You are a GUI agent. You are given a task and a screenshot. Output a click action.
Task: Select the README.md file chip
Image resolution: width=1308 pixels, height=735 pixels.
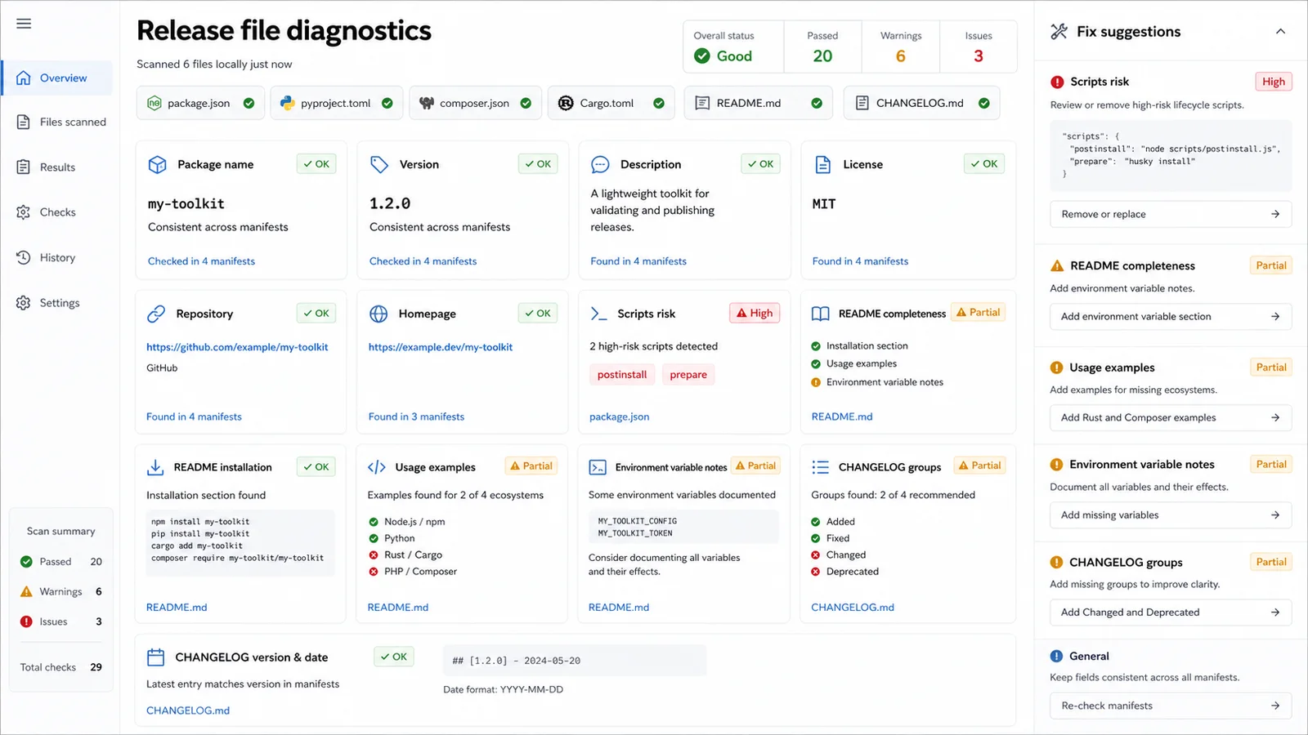coord(758,103)
